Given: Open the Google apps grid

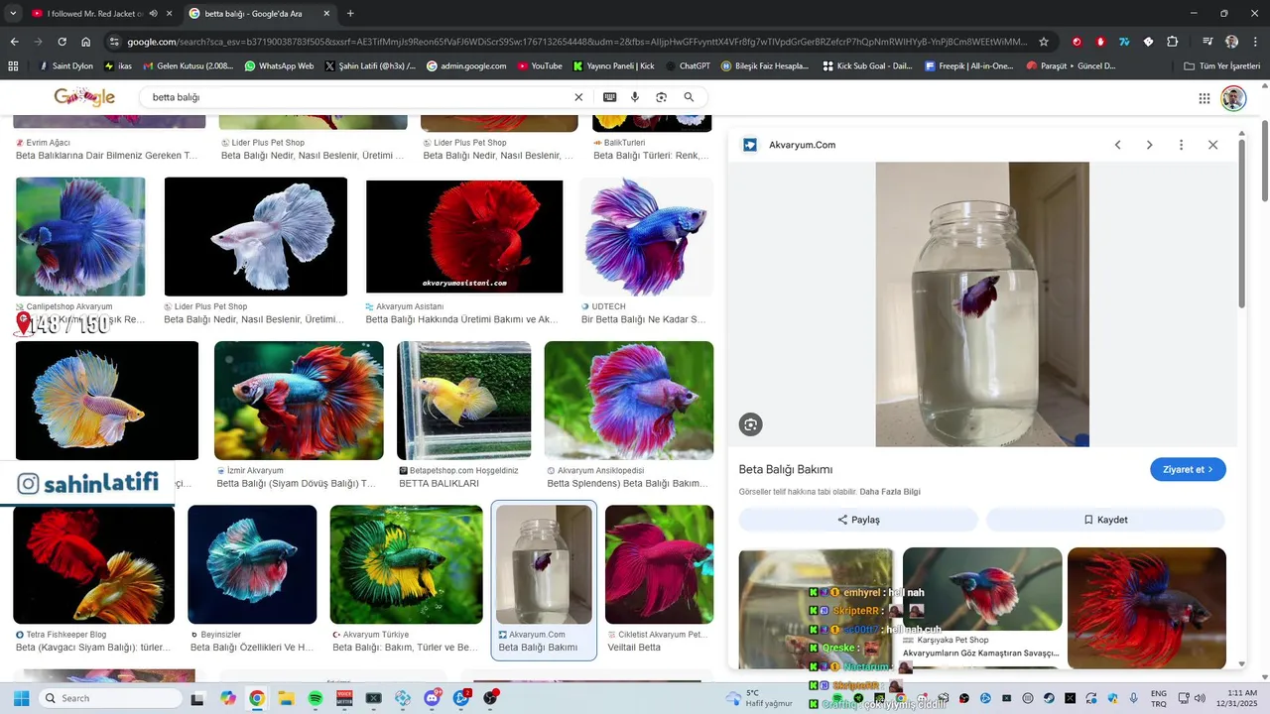Looking at the screenshot, I should (x=1205, y=98).
